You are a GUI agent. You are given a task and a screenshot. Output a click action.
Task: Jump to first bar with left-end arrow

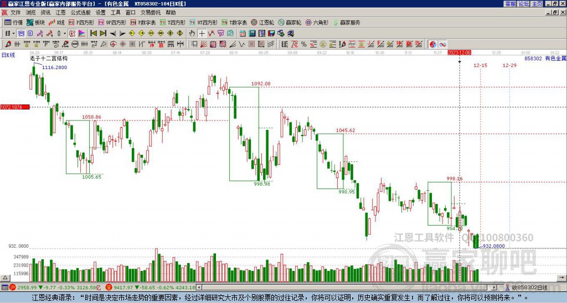93,34
